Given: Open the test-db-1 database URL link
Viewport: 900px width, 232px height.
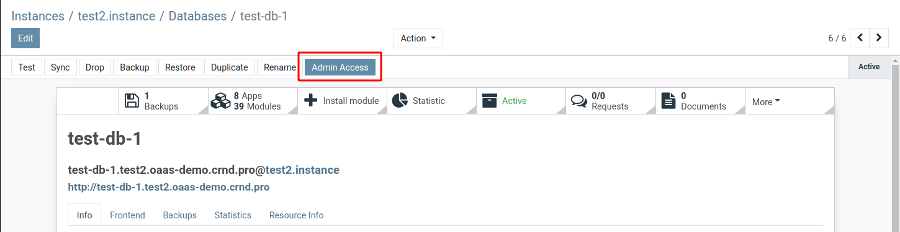Looking at the screenshot, I should (169, 187).
